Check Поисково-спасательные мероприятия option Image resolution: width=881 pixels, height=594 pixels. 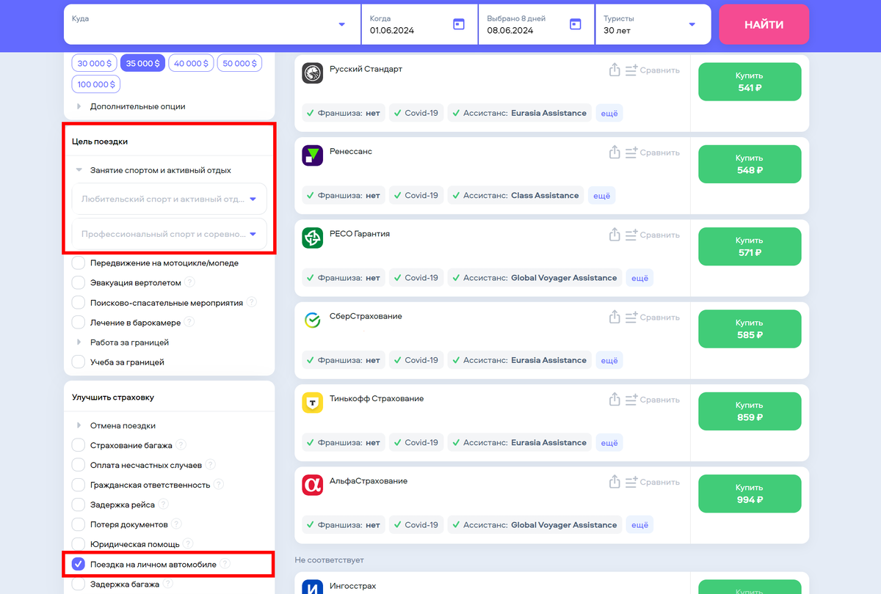click(x=79, y=302)
